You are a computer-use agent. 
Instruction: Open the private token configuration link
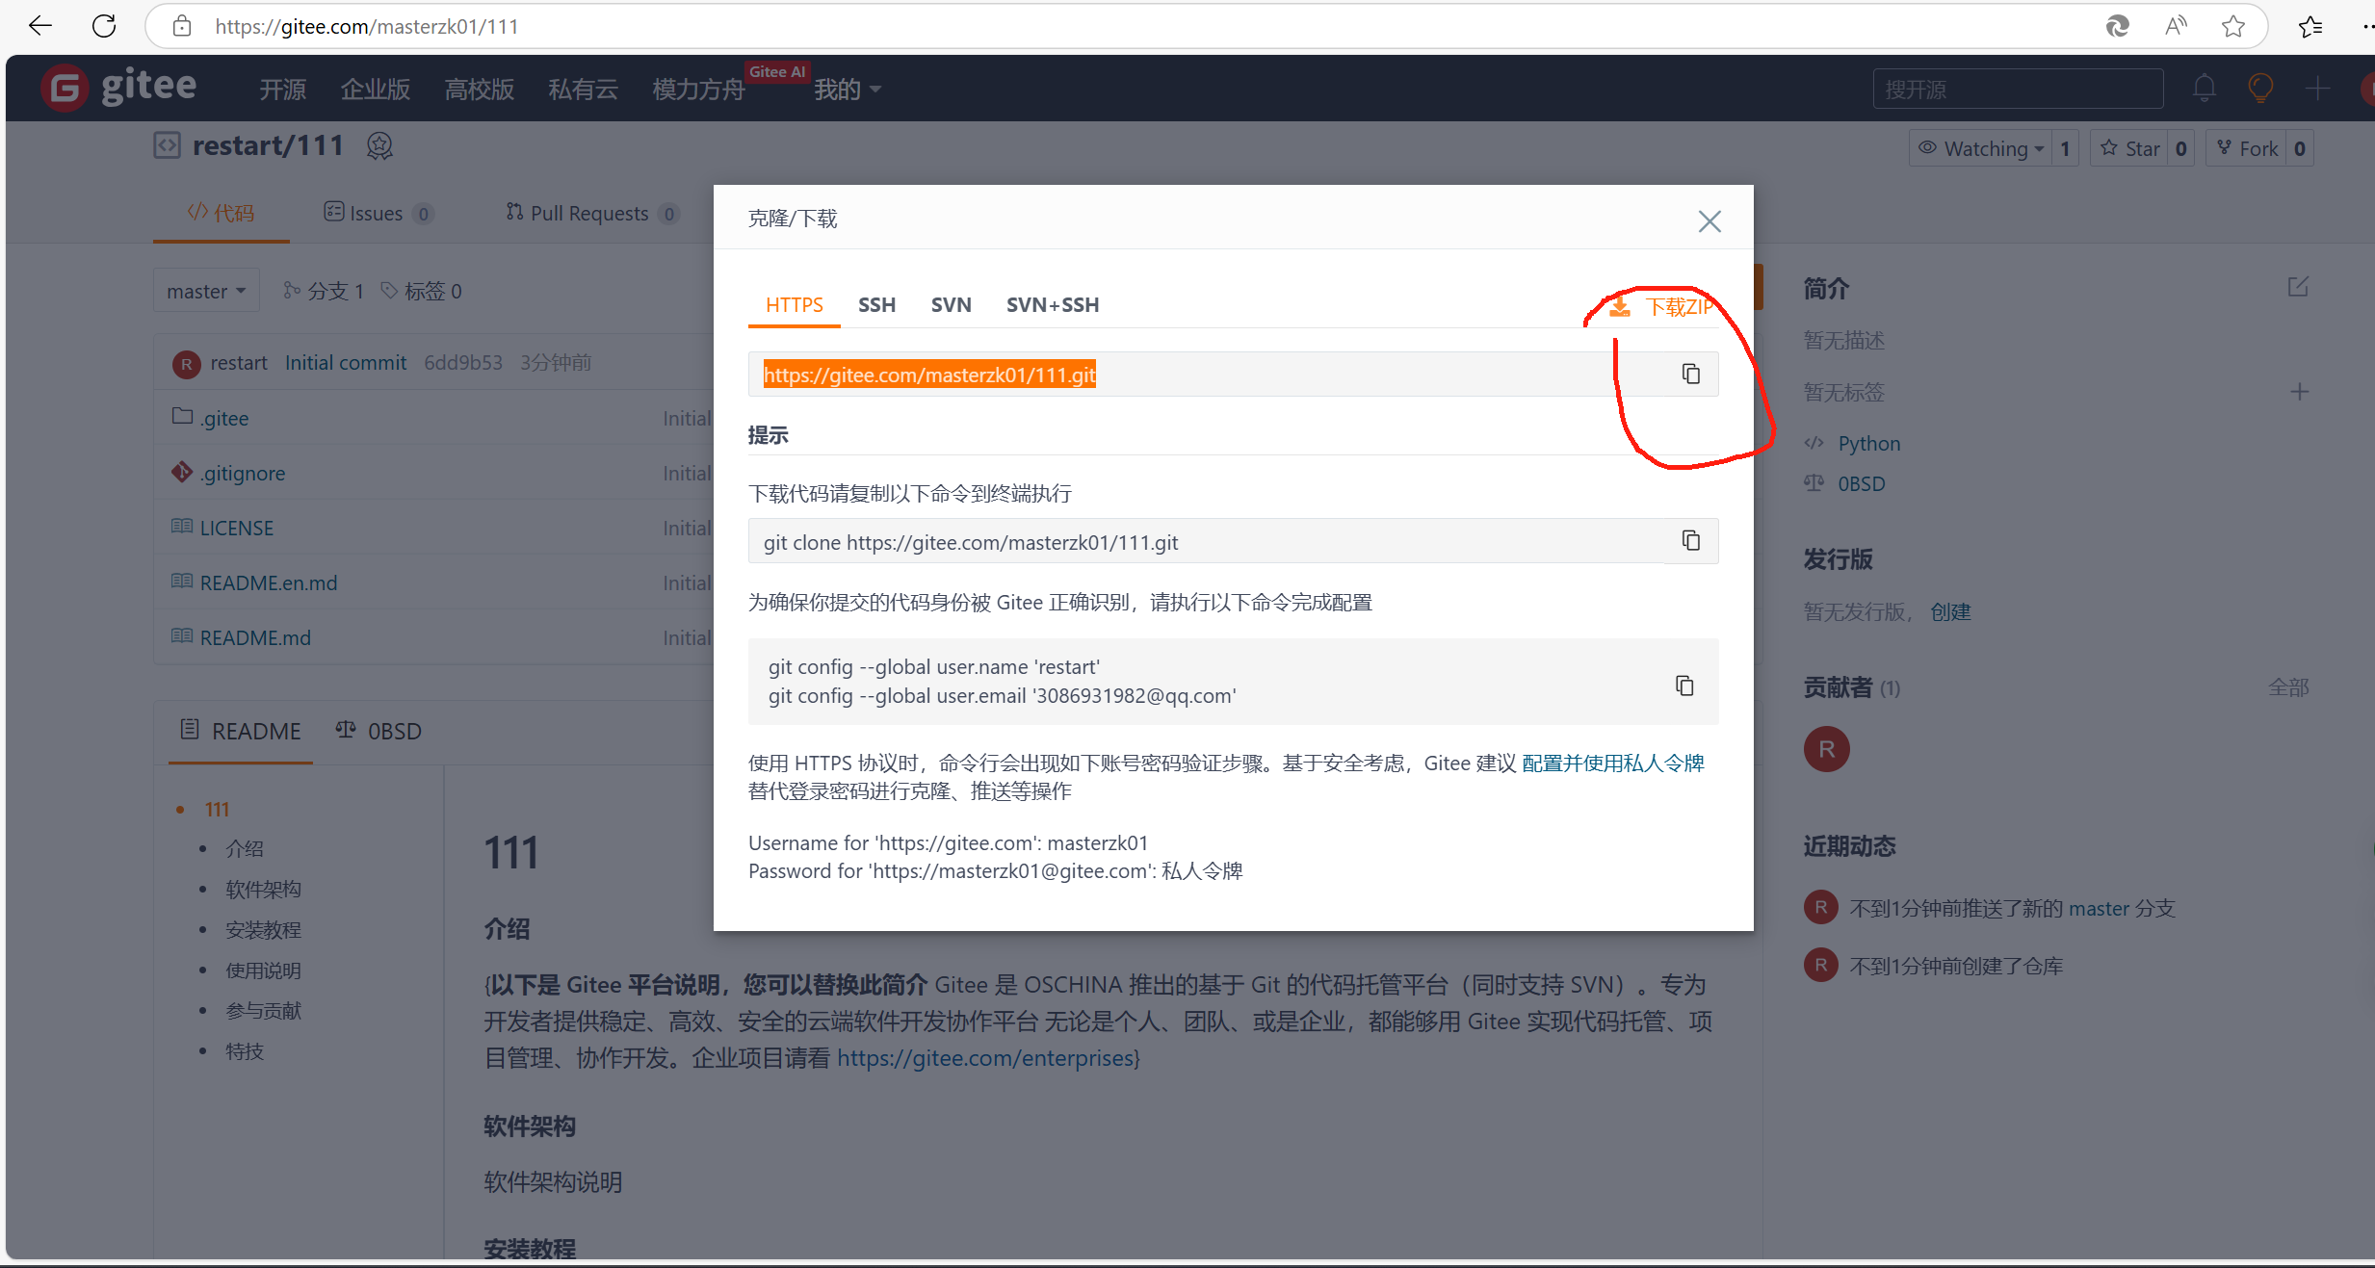tap(1612, 763)
